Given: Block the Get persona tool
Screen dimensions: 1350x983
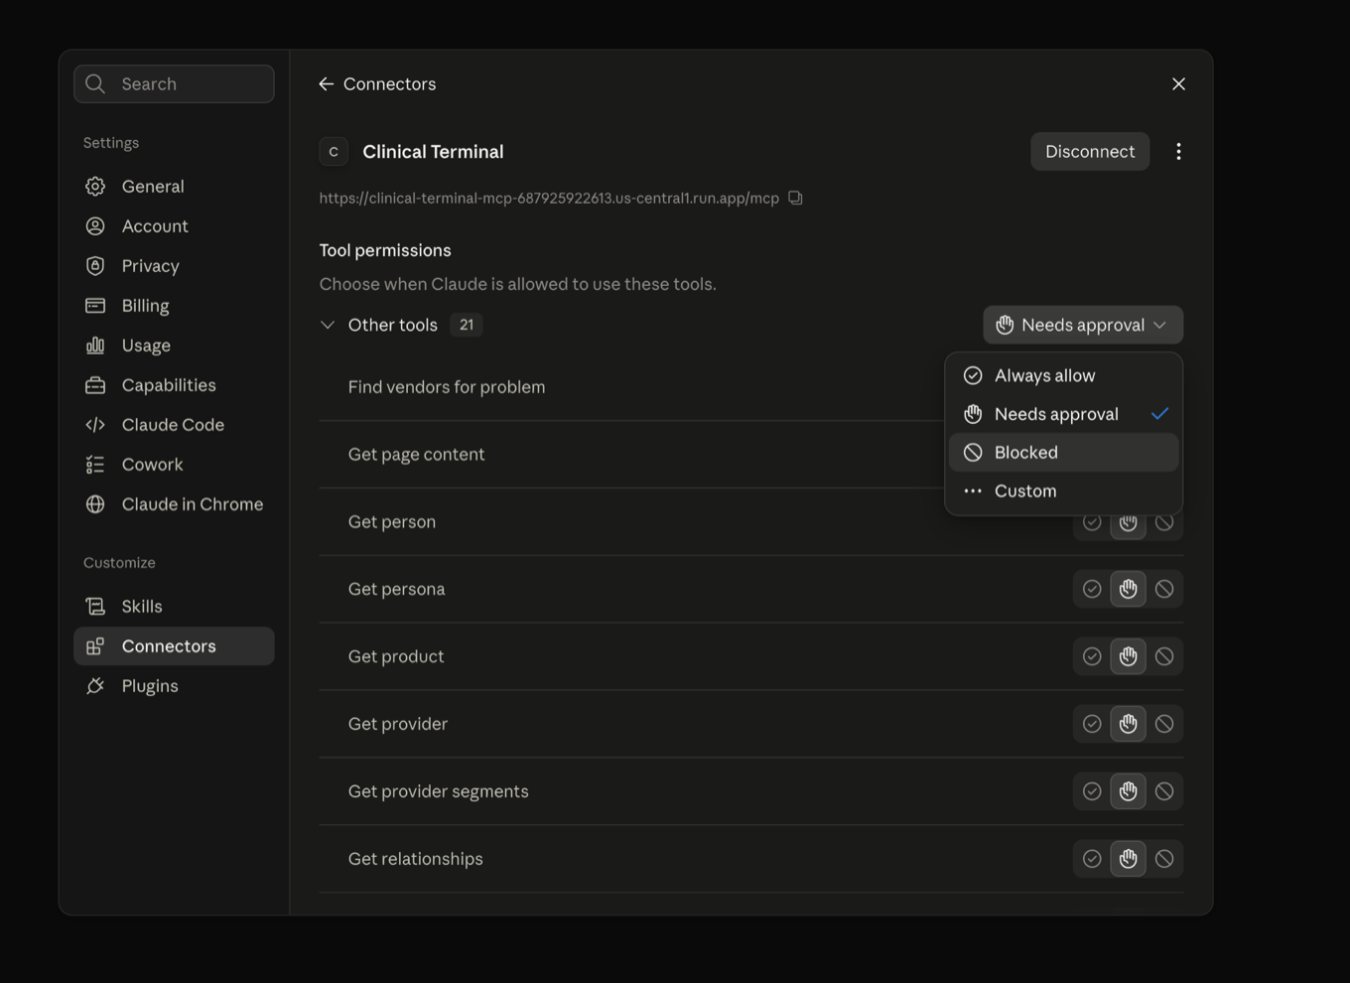Looking at the screenshot, I should tap(1164, 589).
